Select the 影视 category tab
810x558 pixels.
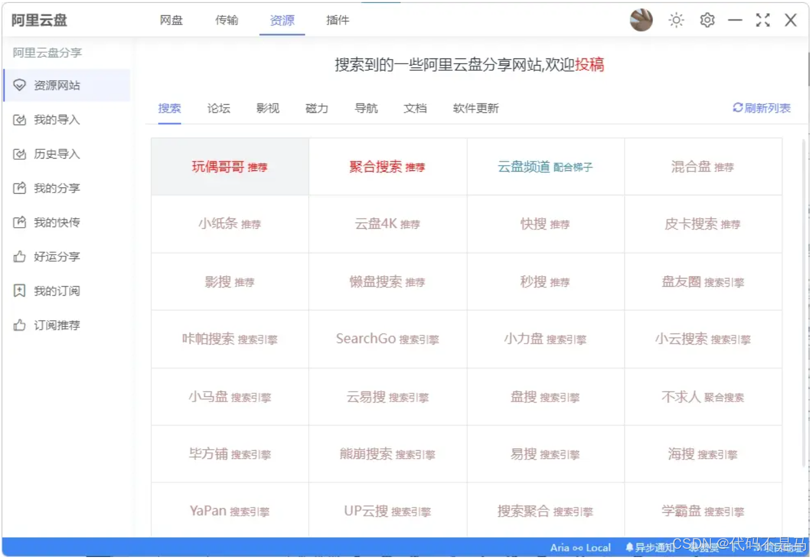pyautogui.click(x=268, y=108)
